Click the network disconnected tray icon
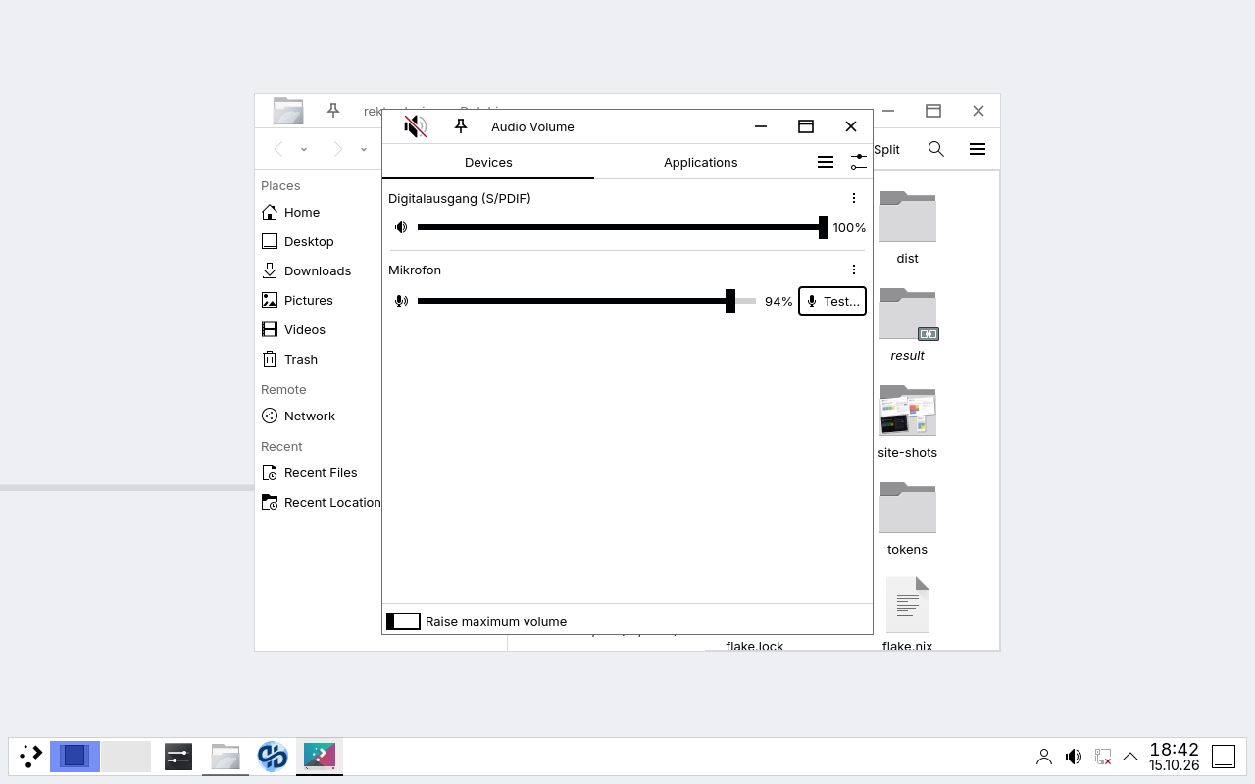The width and height of the screenshot is (1255, 784). click(x=1103, y=757)
